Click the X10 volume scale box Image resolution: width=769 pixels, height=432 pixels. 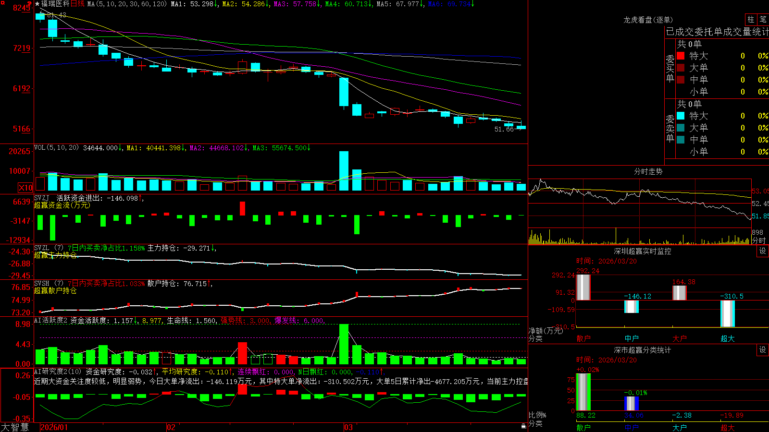pos(25,188)
